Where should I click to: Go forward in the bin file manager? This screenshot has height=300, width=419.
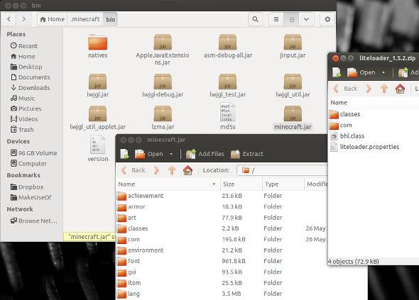click(23, 19)
